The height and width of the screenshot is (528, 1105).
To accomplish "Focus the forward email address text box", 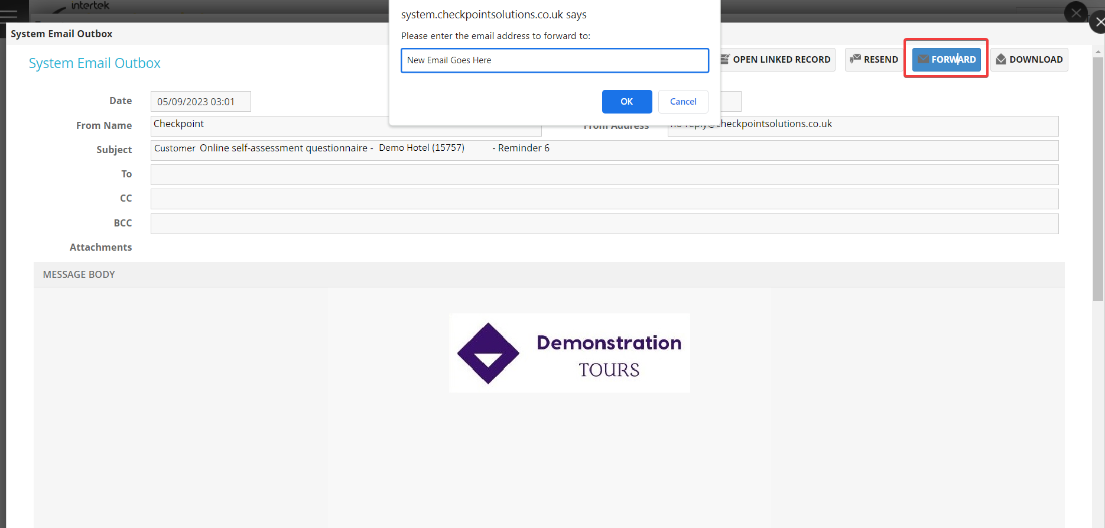I will [x=554, y=60].
